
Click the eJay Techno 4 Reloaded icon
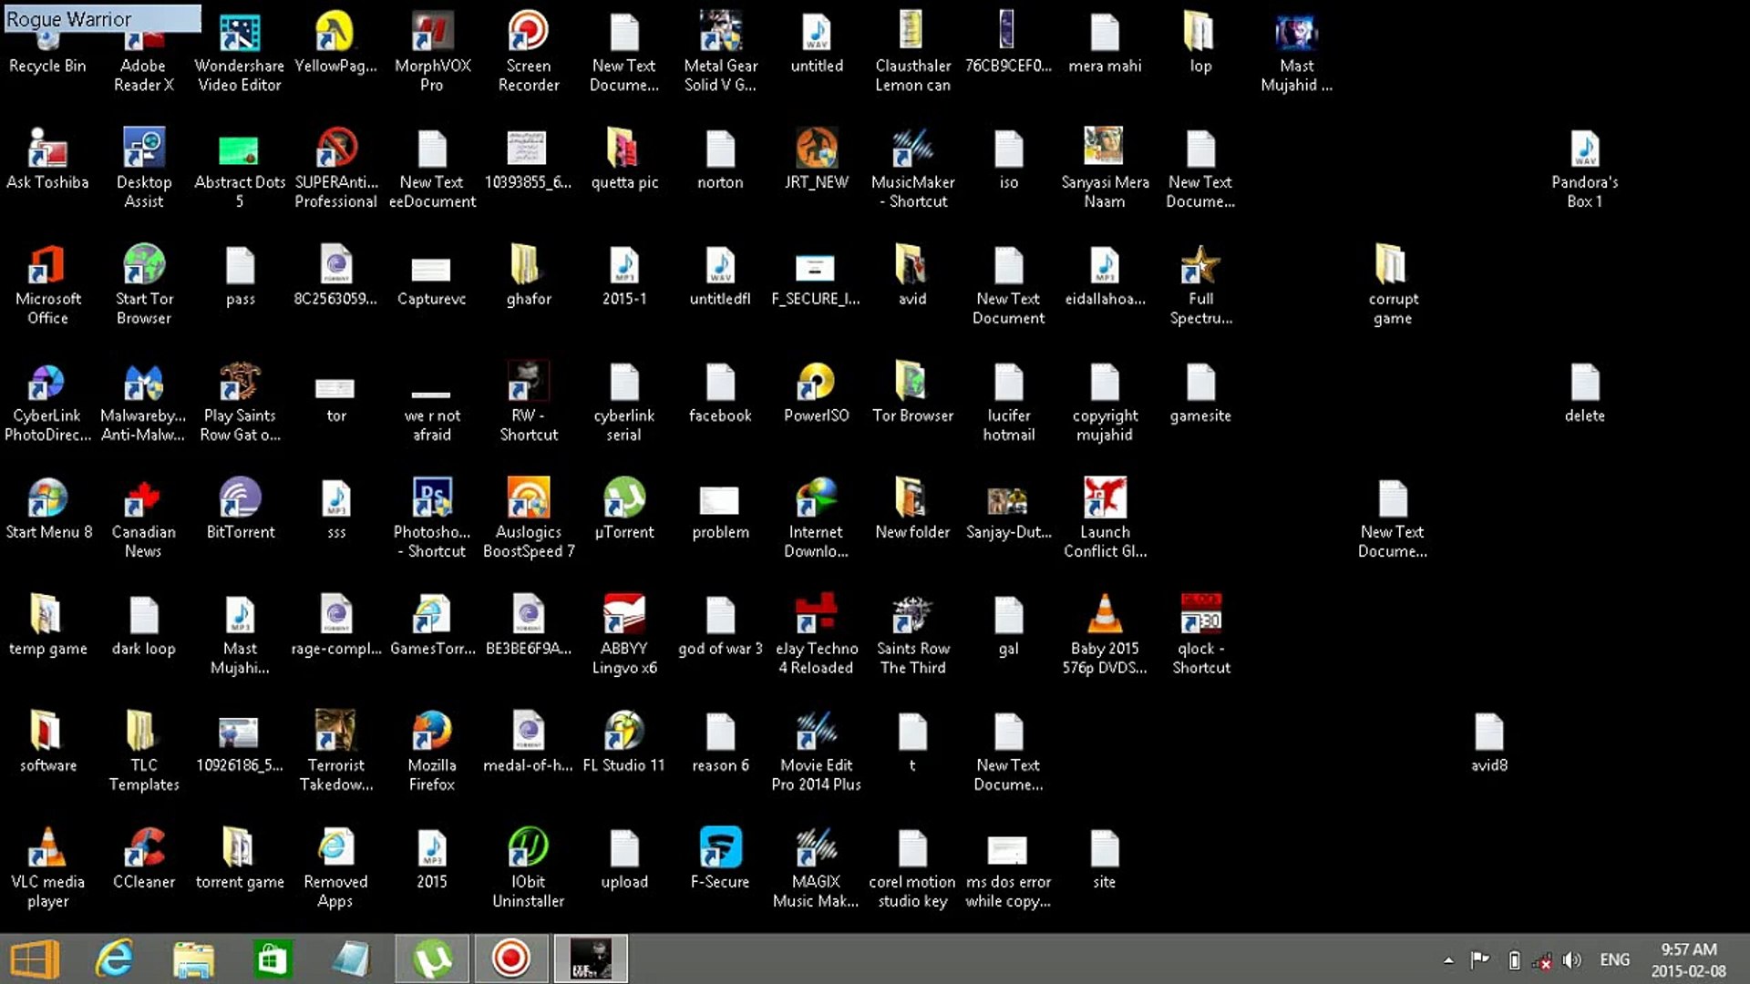(x=816, y=636)
